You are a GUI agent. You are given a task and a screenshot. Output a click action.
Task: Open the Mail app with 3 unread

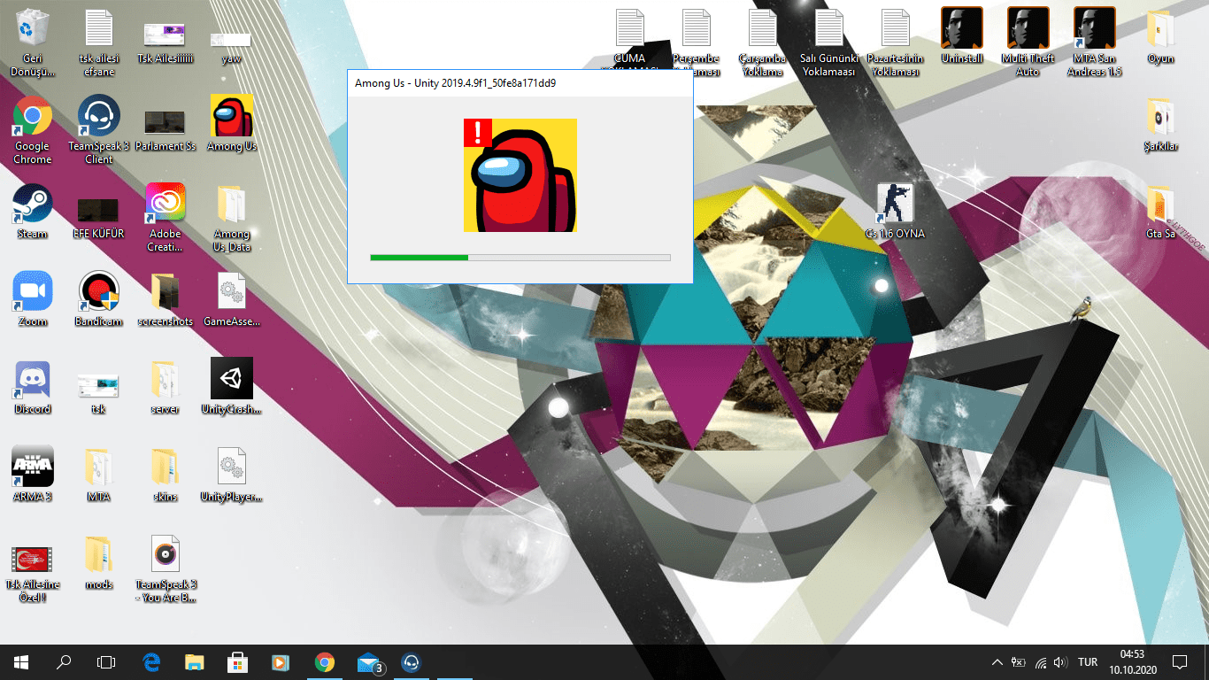[x=369, y=662]
